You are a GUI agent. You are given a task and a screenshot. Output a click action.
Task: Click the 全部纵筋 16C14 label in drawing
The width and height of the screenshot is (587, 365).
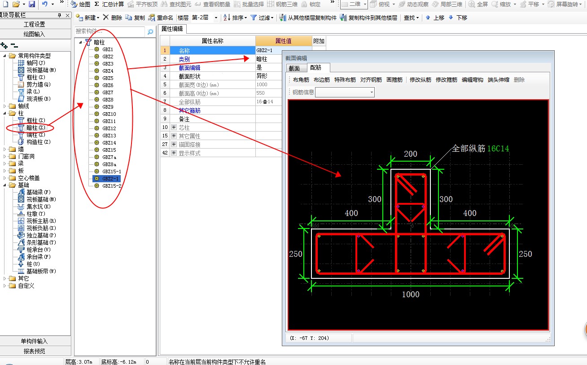point(480,148)
